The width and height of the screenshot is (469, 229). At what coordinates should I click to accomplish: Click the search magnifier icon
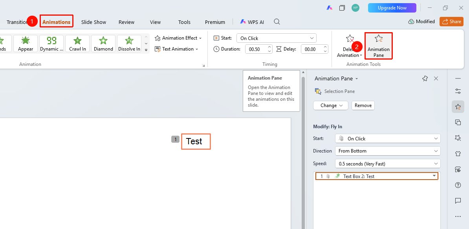pos(277,22)
